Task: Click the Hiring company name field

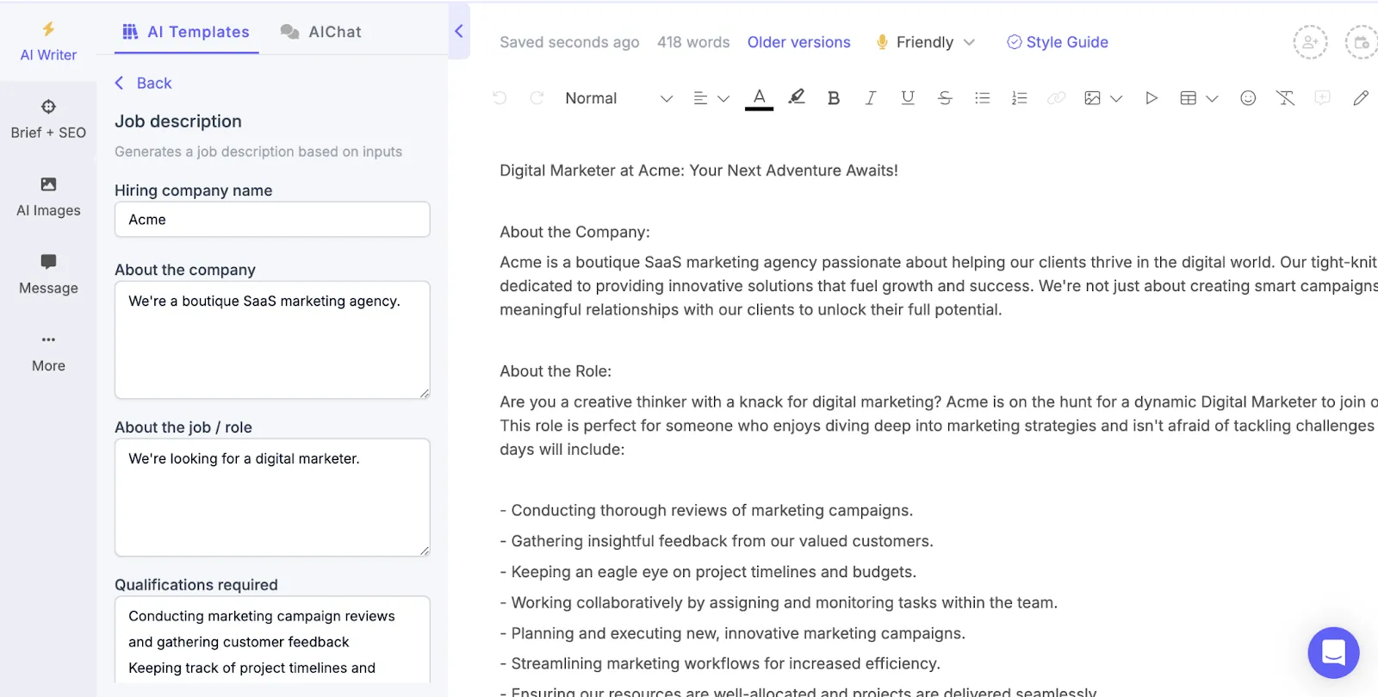Action: 272,220
